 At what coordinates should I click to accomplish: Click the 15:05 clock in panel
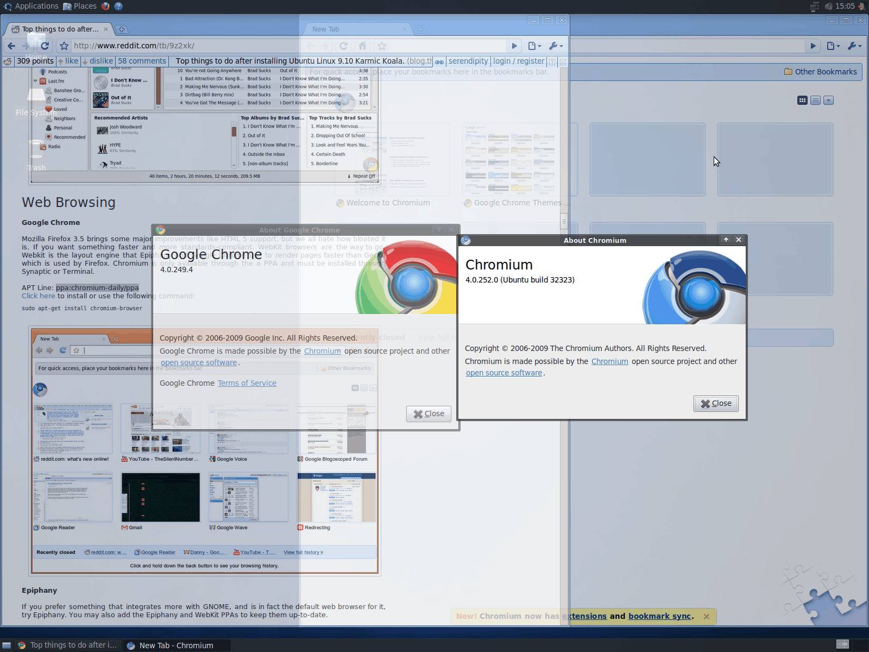coord(845,6)
